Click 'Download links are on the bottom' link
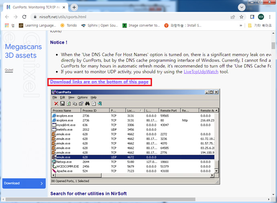This screenshot has height=203, width=277. pos(99,82)
